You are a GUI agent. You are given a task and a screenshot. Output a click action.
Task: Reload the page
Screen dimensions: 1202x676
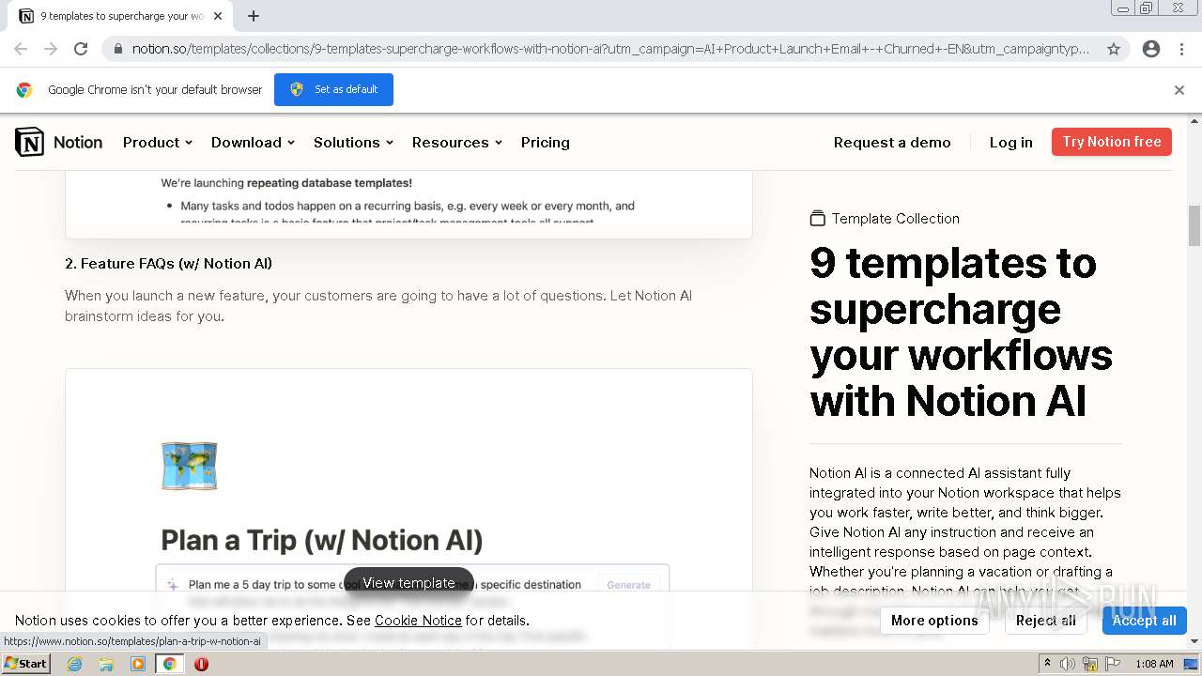point(81,49)
